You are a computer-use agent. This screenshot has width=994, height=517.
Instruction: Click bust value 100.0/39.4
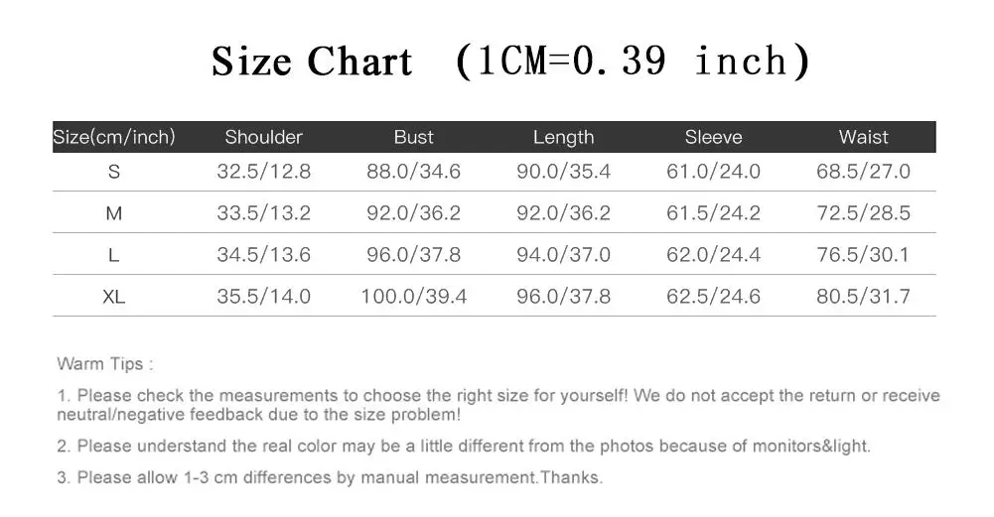point(413,297)
